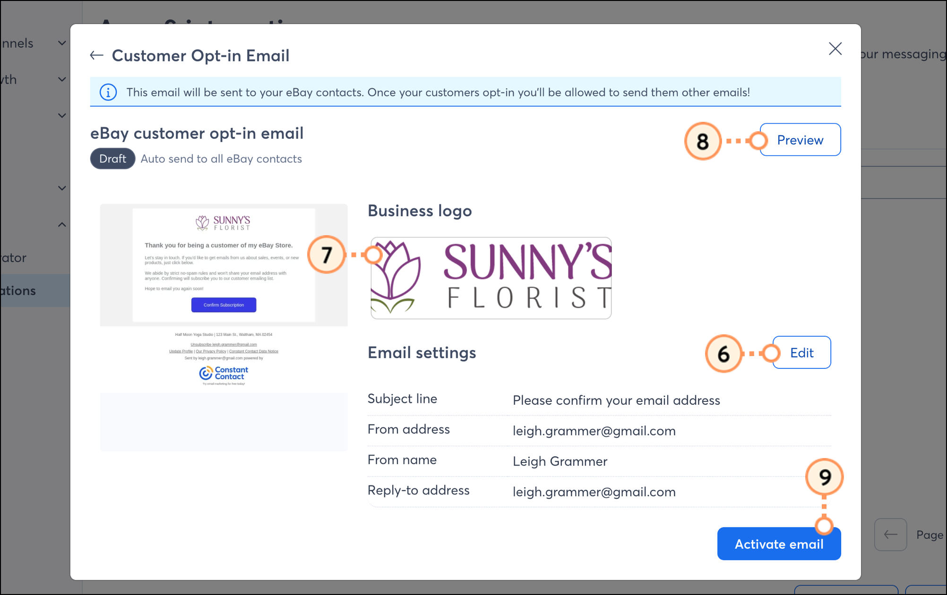
Task: Click the From address value leigh.grammer@gmail.com
Action: (x=594, y=431)
